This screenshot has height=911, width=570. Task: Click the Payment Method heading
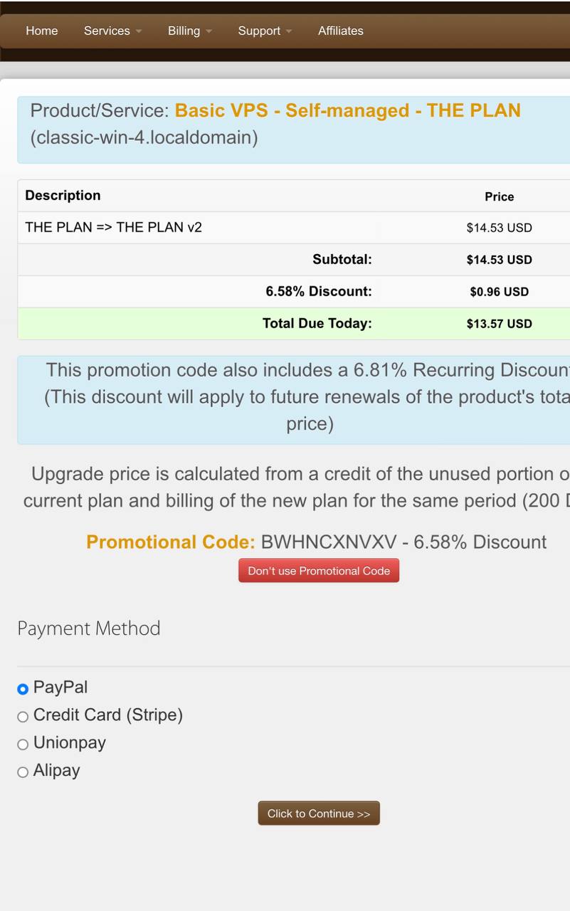(89, 628)
